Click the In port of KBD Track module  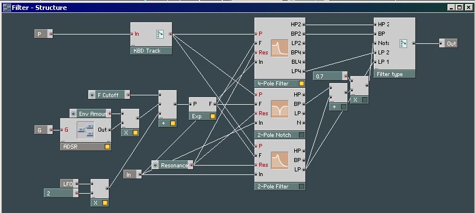coord(132,34)
